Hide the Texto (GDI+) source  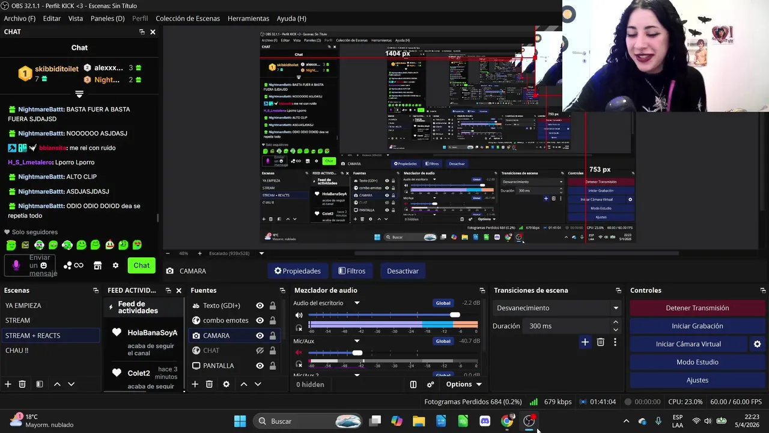click(260, 306)
